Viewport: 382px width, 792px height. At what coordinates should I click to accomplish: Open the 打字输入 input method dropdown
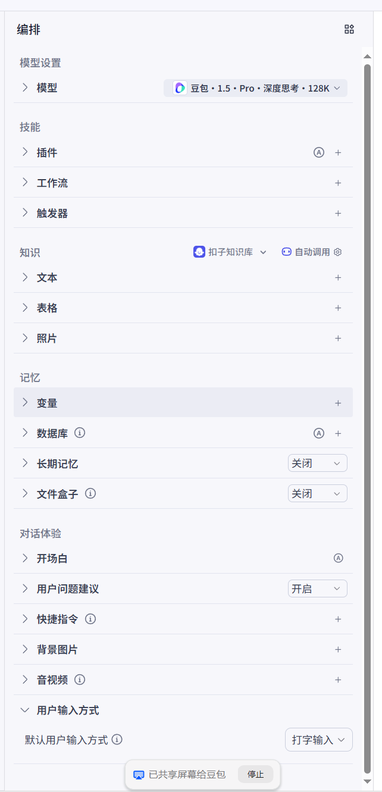[318, 740]
